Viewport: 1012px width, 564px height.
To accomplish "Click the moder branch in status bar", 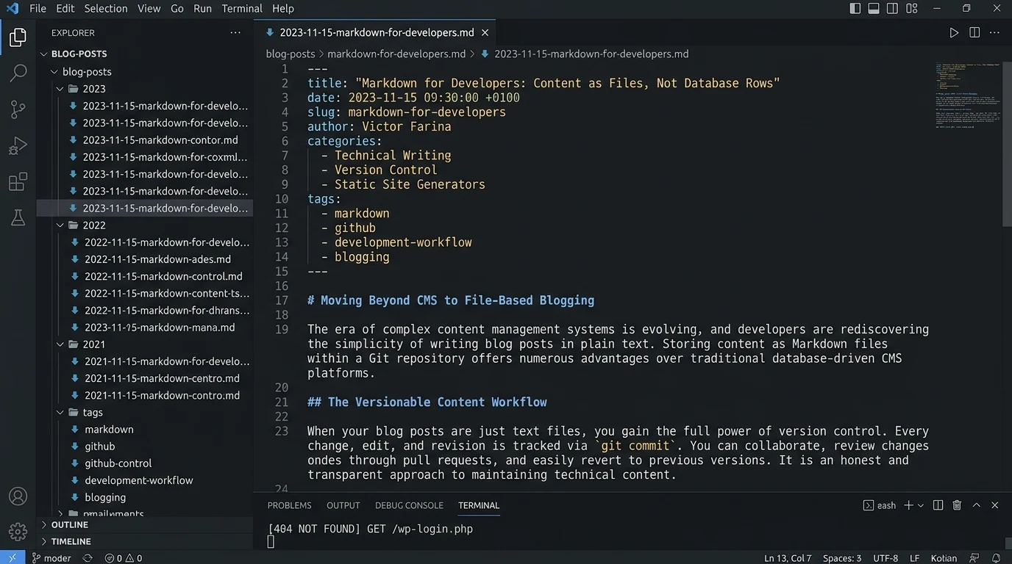I will [x=51, y=558].
